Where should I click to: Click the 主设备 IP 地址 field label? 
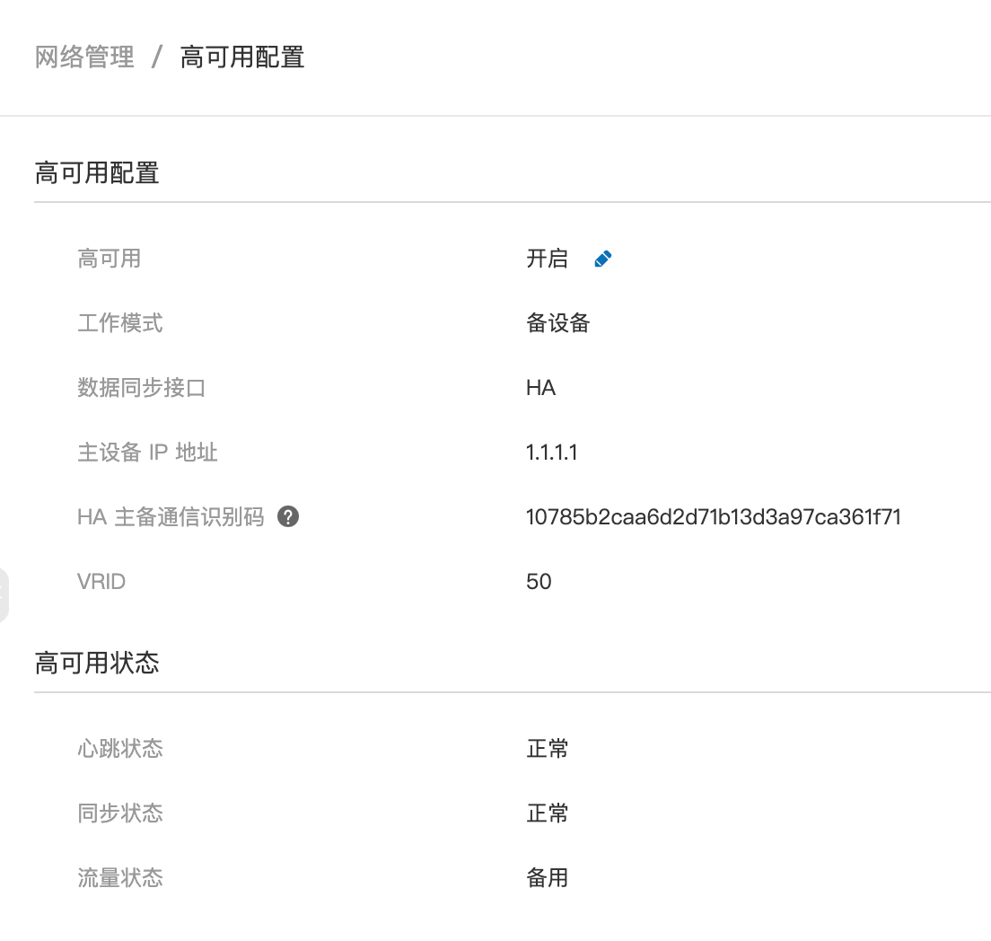click(x=147, y=453)
